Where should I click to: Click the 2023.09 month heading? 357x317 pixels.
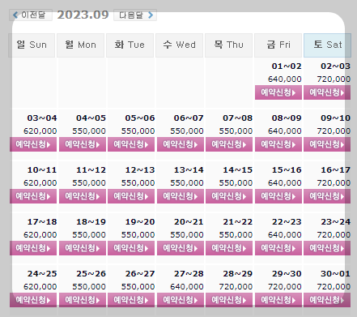83,15
